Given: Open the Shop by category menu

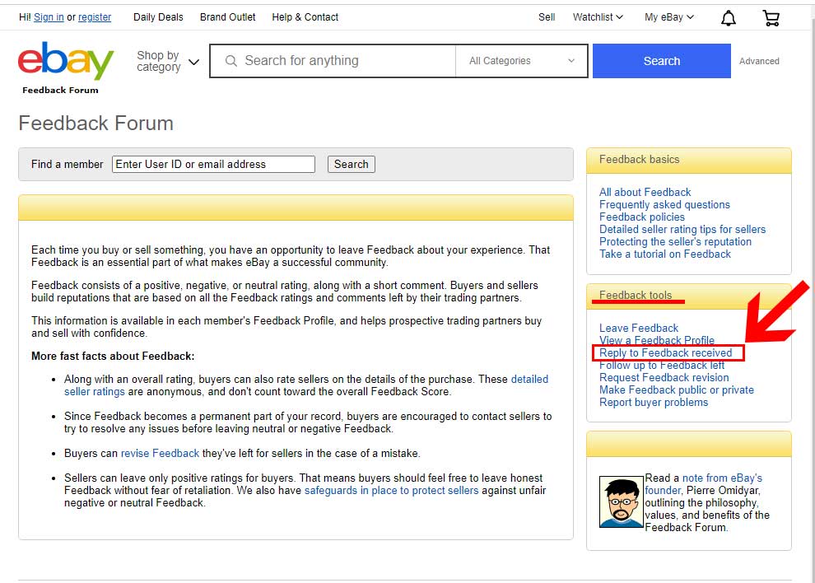Looking at the screenshot, I should (167, 60).
